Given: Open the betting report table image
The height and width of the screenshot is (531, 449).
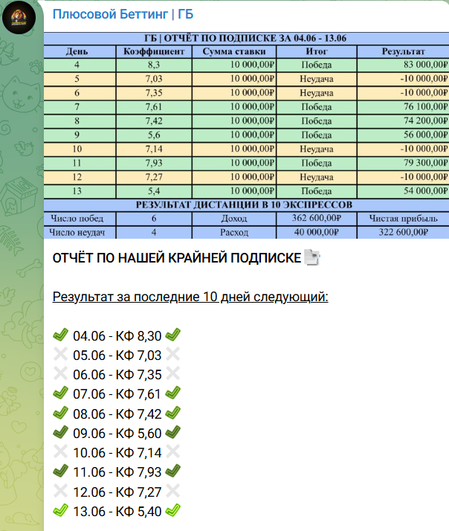Looking at the screenshot, I should (x=246, y=135).
